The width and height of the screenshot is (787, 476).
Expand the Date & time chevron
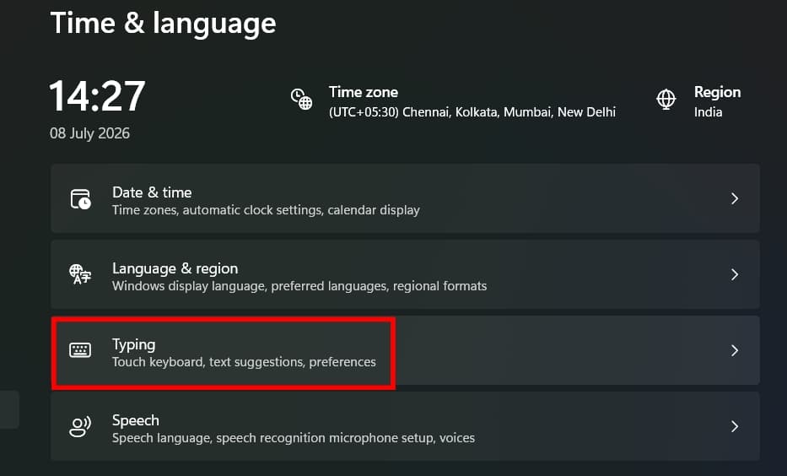click(x=735, y=199)
